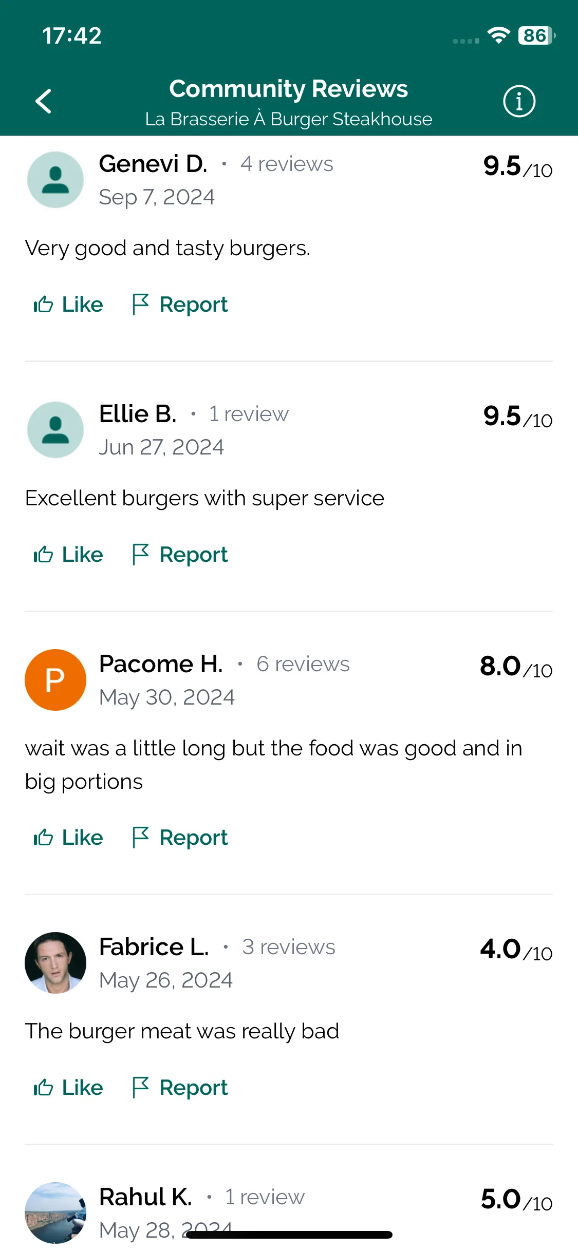Screen dimensions: 578x1251
Task: Tap the home indicator bar at bottom
Action: click(289, 1235)
